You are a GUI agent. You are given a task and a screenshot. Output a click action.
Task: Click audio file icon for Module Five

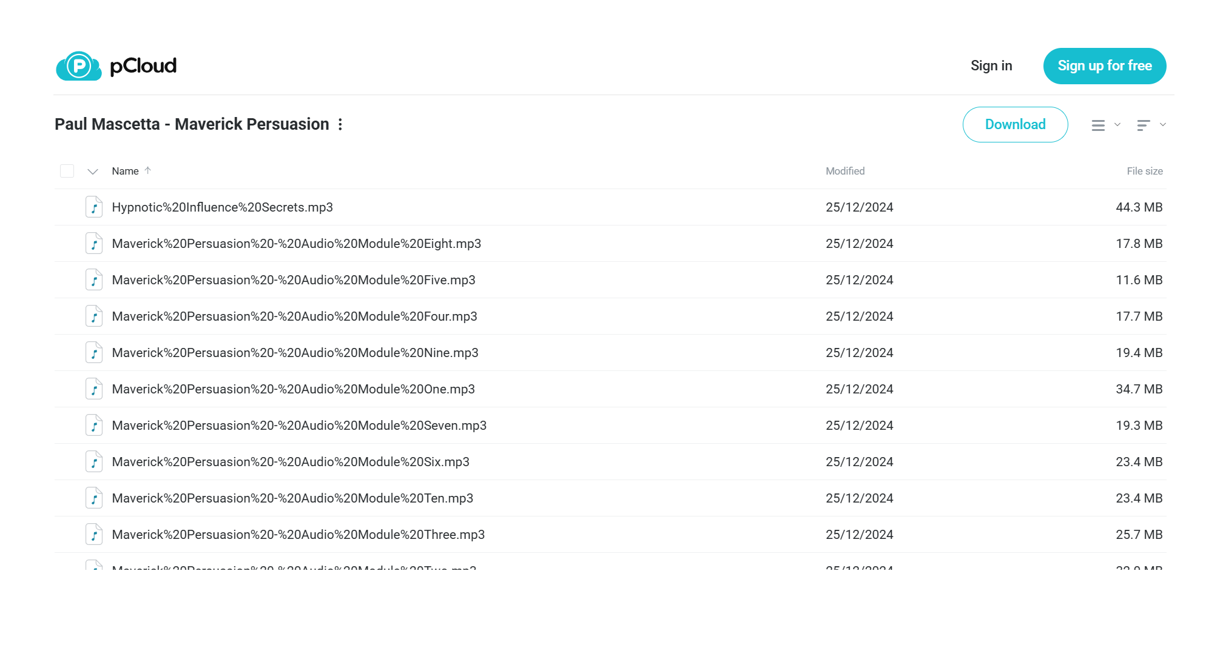[93, 280]
